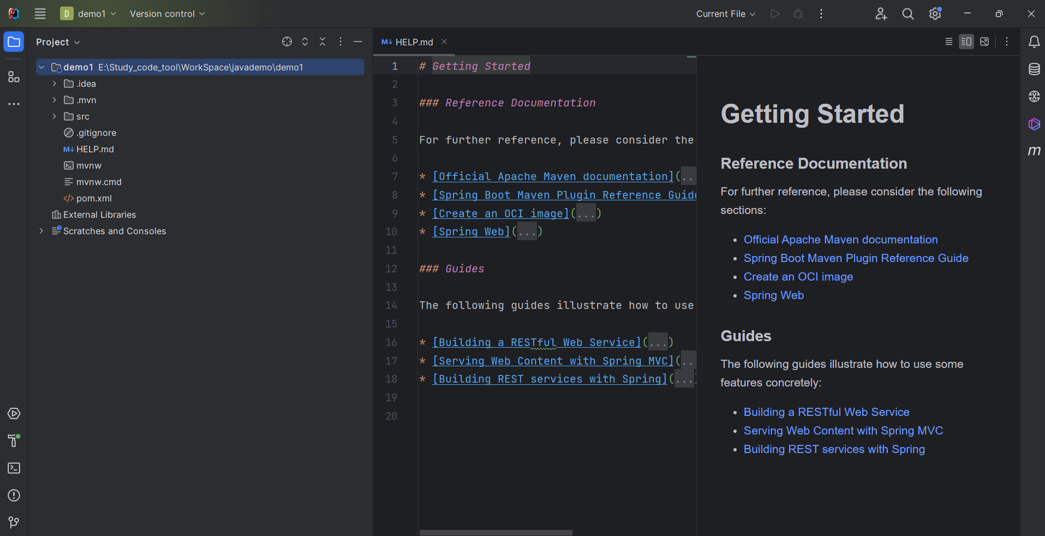Open the Terminal tool window
This screenshot has height=536, width=1045.
pos(14,468)
